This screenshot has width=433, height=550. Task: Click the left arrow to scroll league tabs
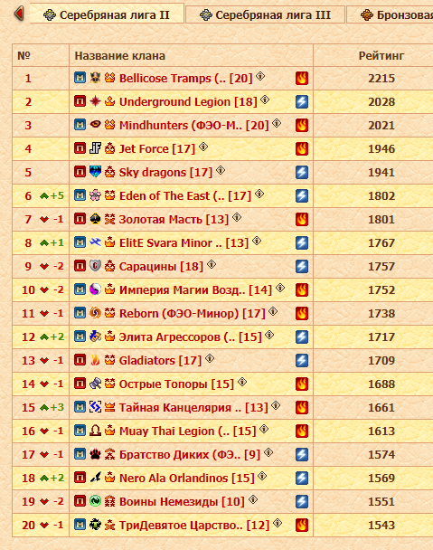tap(19, 14)
